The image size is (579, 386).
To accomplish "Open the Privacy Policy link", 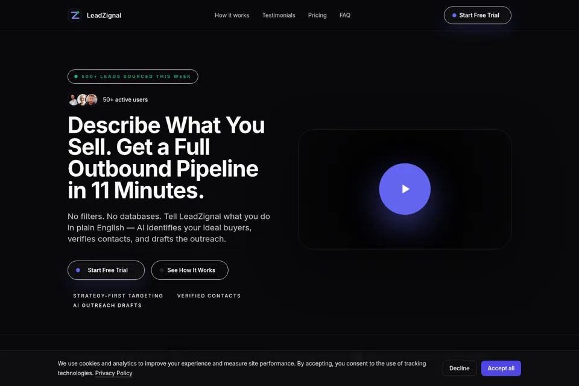I will [x=114, y=373].
